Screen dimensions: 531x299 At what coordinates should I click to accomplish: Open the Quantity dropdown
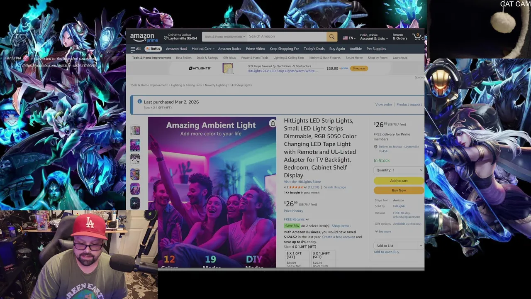click(x=399, y=170)
